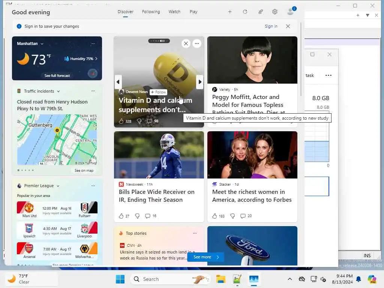Open widgets settings gear
The width and height of the screenshot is (384, 288).
click(x=275, y=12)
